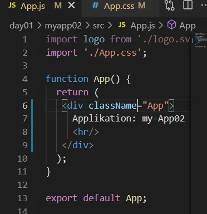
Task: Close the App.js tab
Action: [x=71, y=6]
